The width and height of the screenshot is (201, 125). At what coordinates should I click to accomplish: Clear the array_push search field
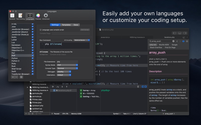pyautogui.click(x=173, y=41)
